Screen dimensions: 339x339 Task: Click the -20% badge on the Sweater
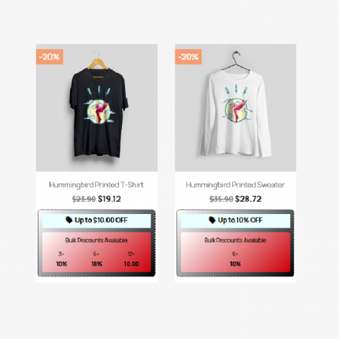(x=188, y=56)
